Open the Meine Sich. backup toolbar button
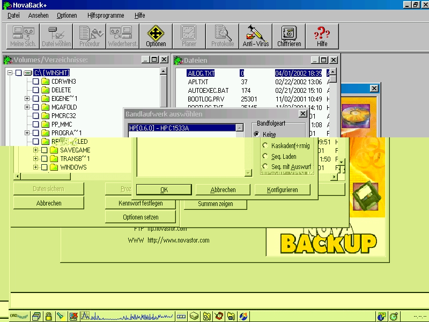Screen dimensions: 429x322 pos(23,36)
